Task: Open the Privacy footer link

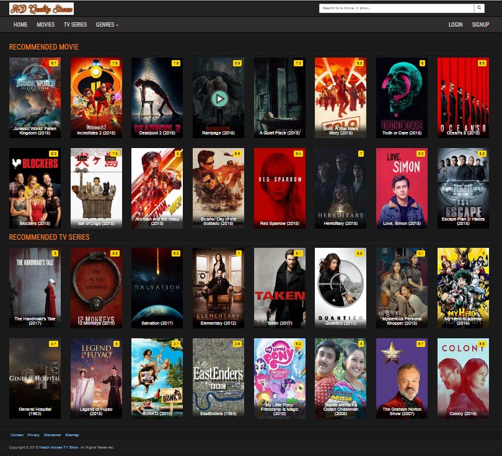Action: coord(33,435)
